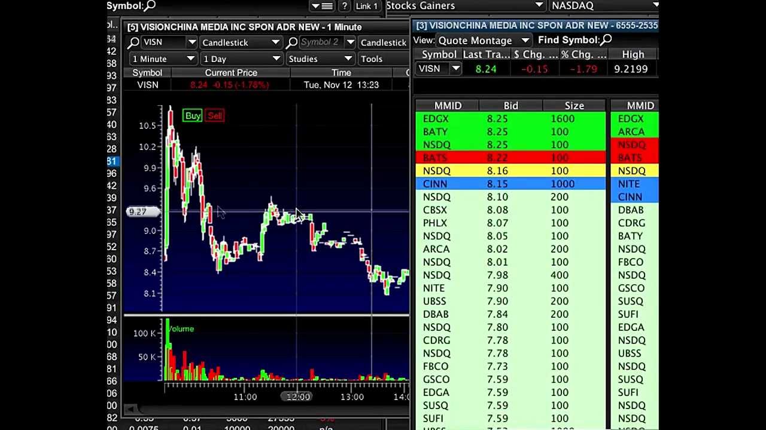Click the left scroll arrow below the chart
766x430 pixels.
(x=130, y=409)
